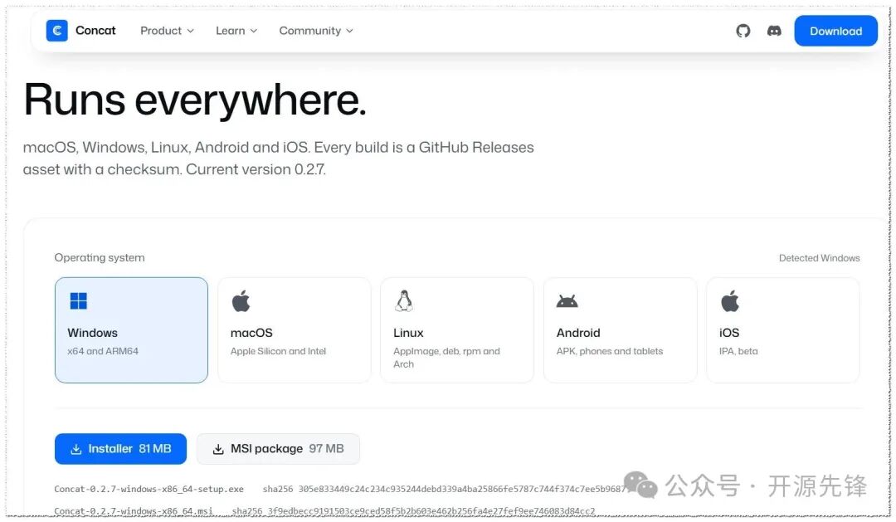Click the Windows logo icon

tap(78, 300)
